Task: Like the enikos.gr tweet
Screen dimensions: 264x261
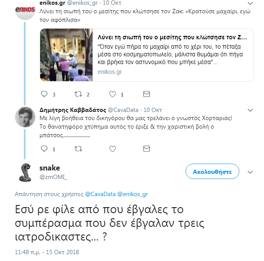Action: [113, 94]
